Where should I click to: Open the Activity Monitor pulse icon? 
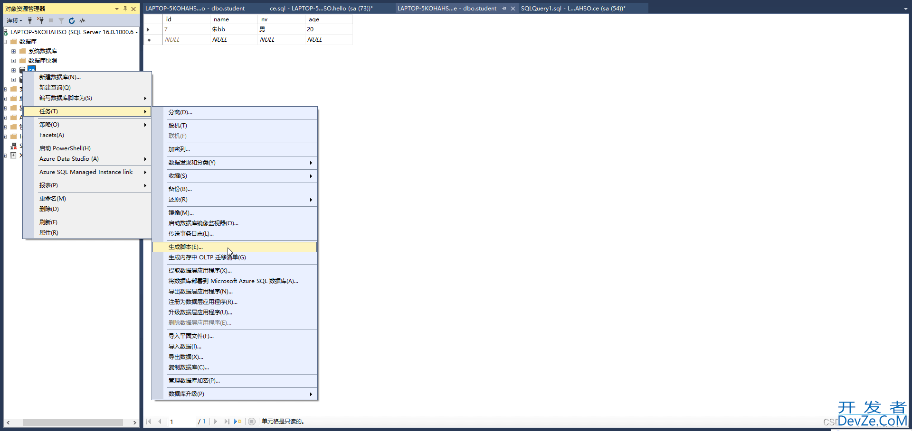pyautogui.click(x=83, y=20)
